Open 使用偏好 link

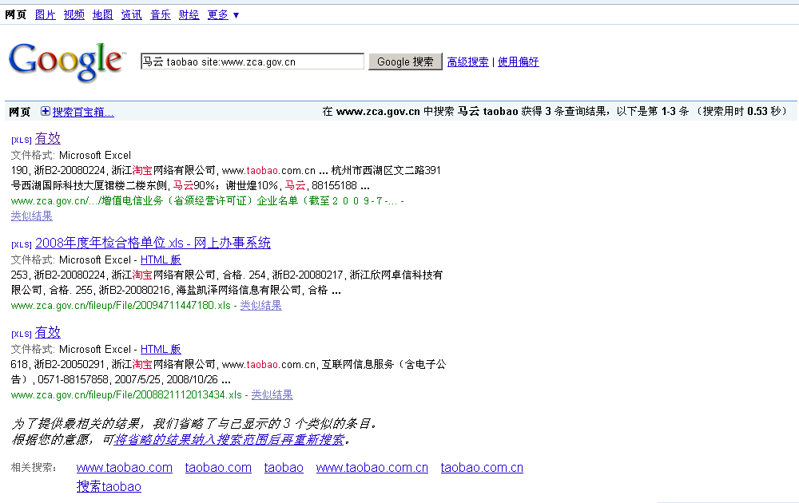[519, 61]
